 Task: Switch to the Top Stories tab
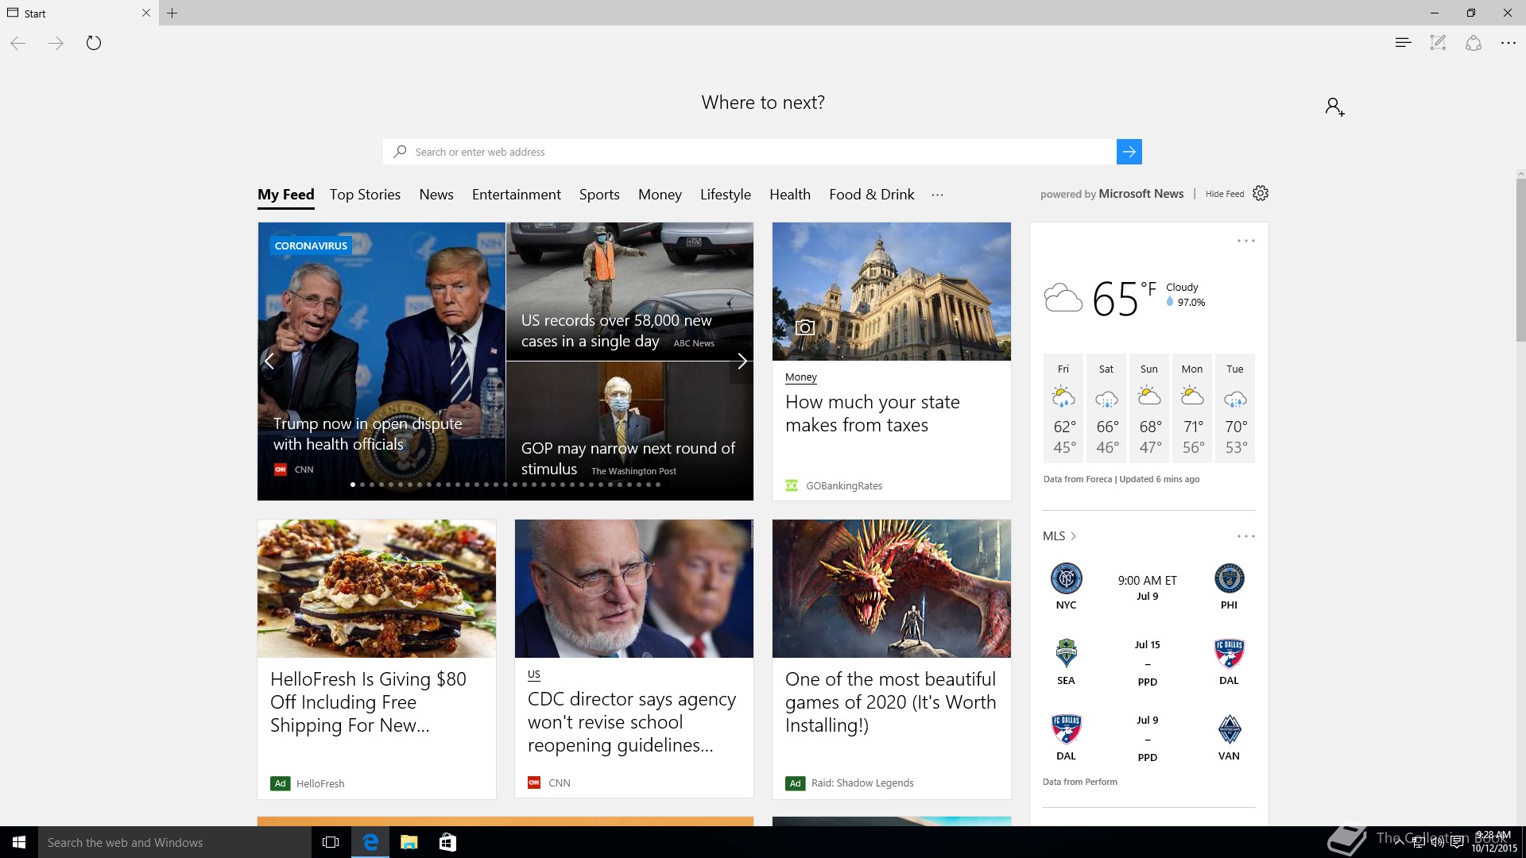(365, 195)
